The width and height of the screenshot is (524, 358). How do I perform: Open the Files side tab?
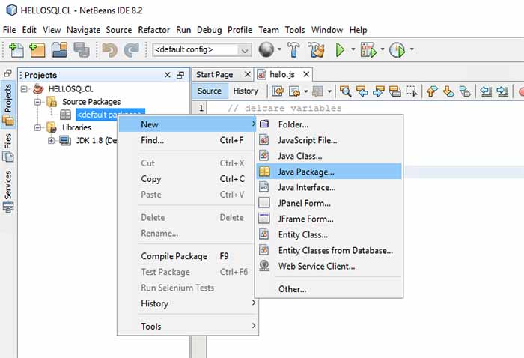[x=8, y=148]
